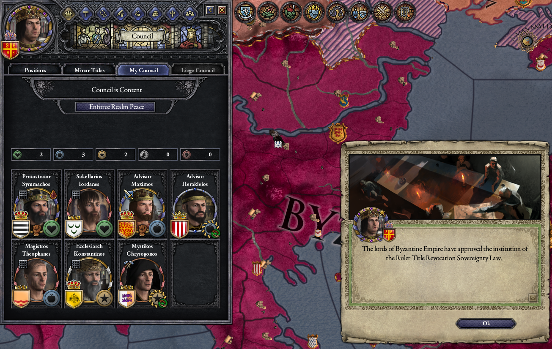Open message settings icon in event popup
The width and height of the screenshot is (552, 349).
coord(533,298)
